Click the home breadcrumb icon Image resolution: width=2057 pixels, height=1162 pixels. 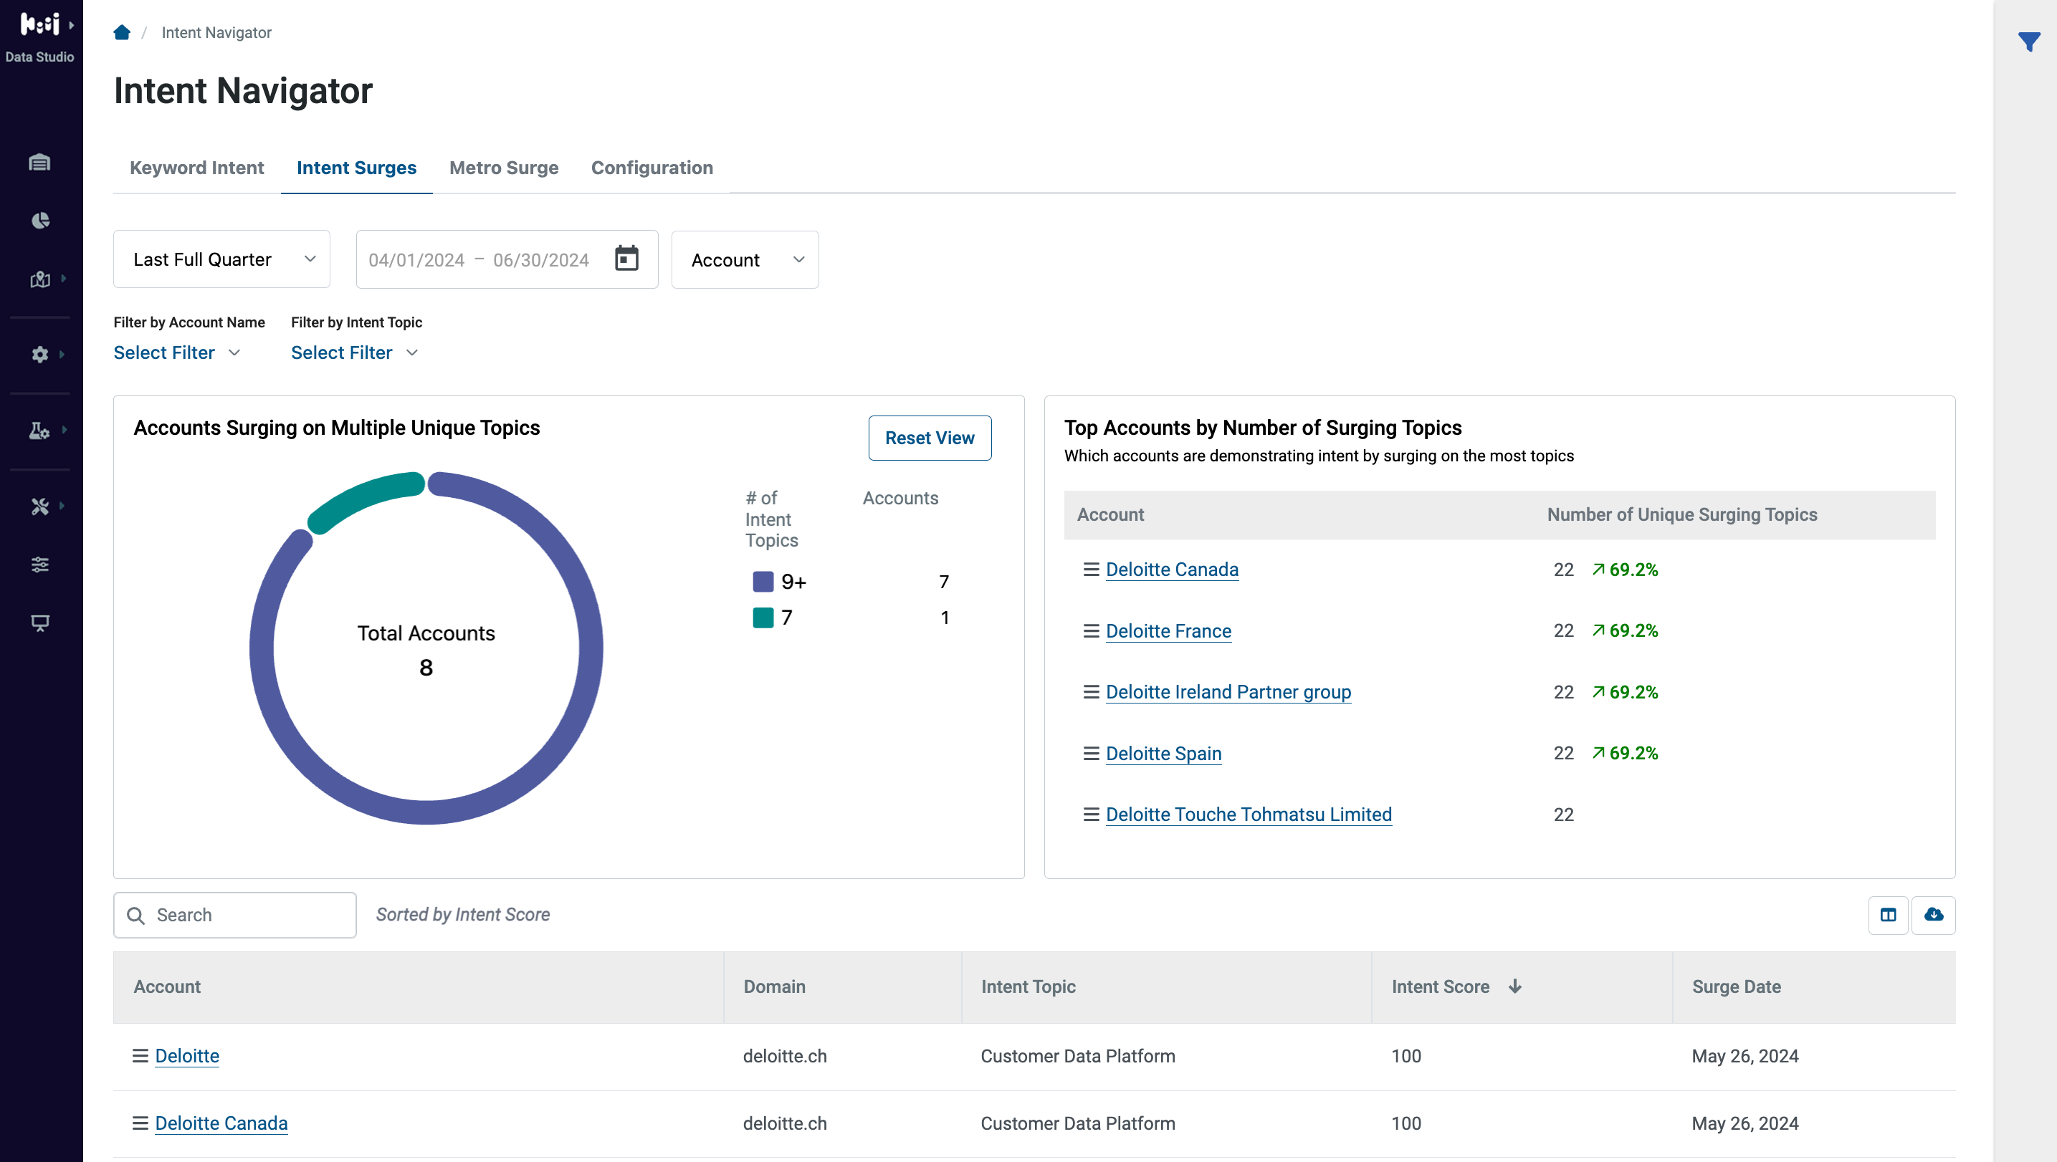pyautogui.click(x=121, y=33)
